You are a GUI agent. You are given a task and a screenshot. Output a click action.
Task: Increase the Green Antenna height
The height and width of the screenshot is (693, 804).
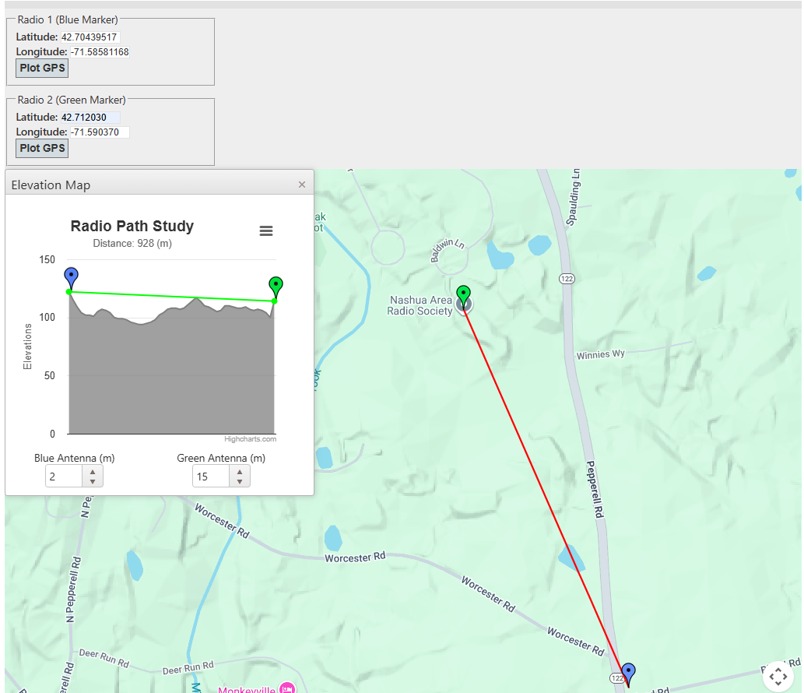click(240, 472)
